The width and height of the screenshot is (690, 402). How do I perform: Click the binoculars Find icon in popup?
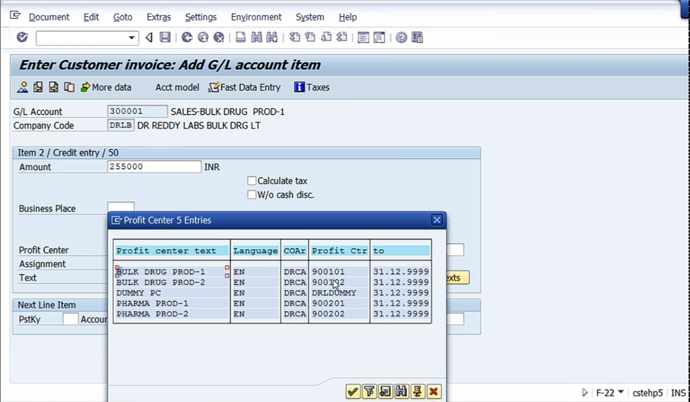[401, 391]
